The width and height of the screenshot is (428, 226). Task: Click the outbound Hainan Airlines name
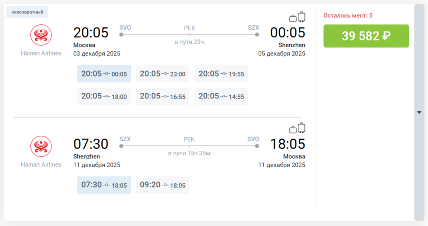(x=41, y=53)
